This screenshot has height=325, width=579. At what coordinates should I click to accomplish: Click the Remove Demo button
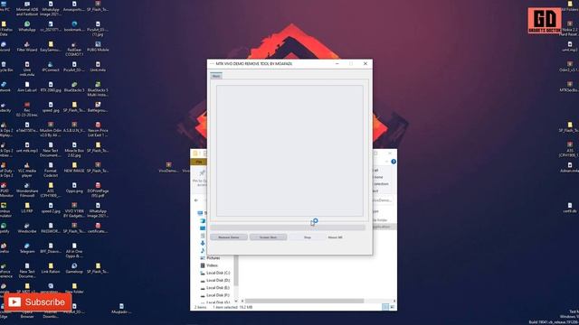[x=229, y=237]
